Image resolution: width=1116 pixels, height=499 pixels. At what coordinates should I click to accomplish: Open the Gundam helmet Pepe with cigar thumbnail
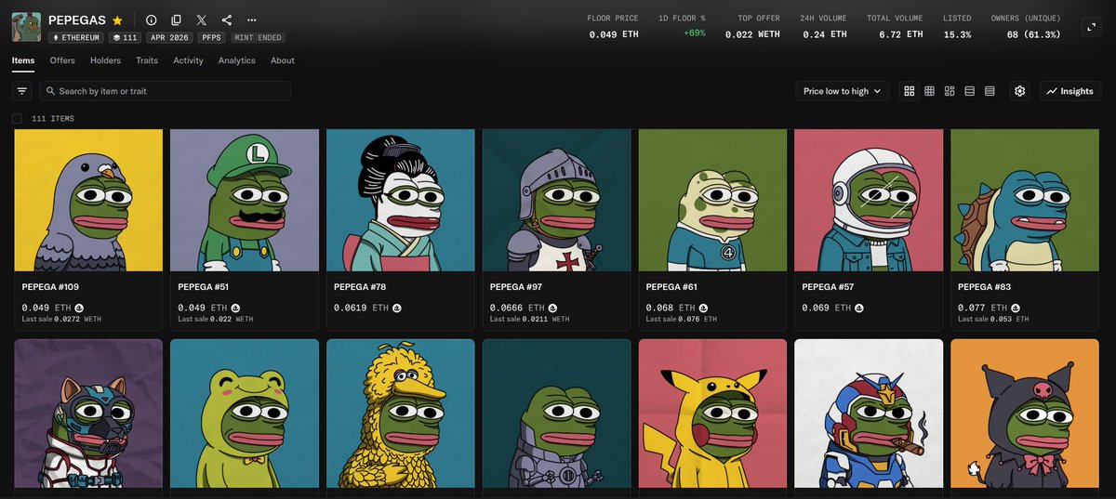869,414
